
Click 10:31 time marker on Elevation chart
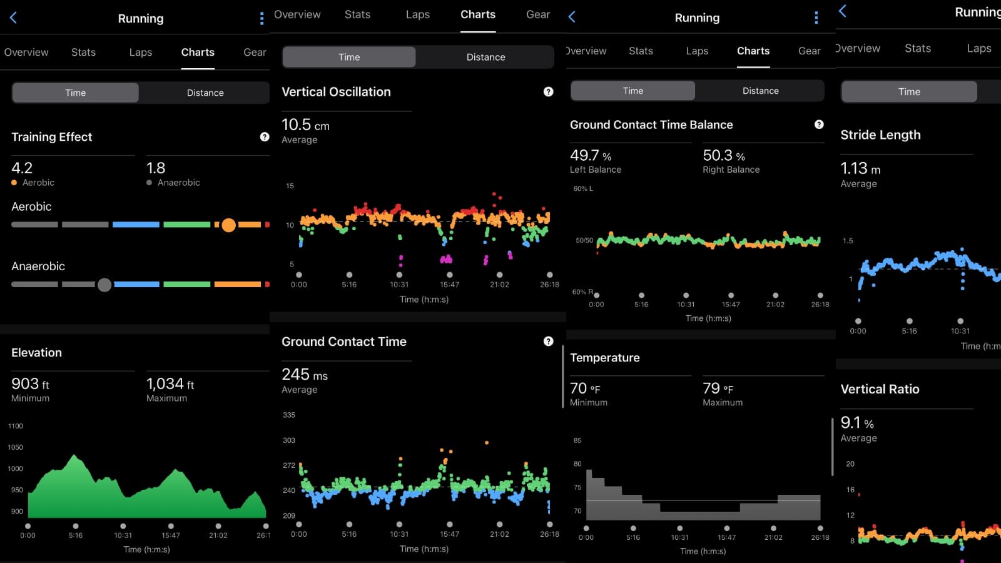pyautogui.click(x=123, y=526)
